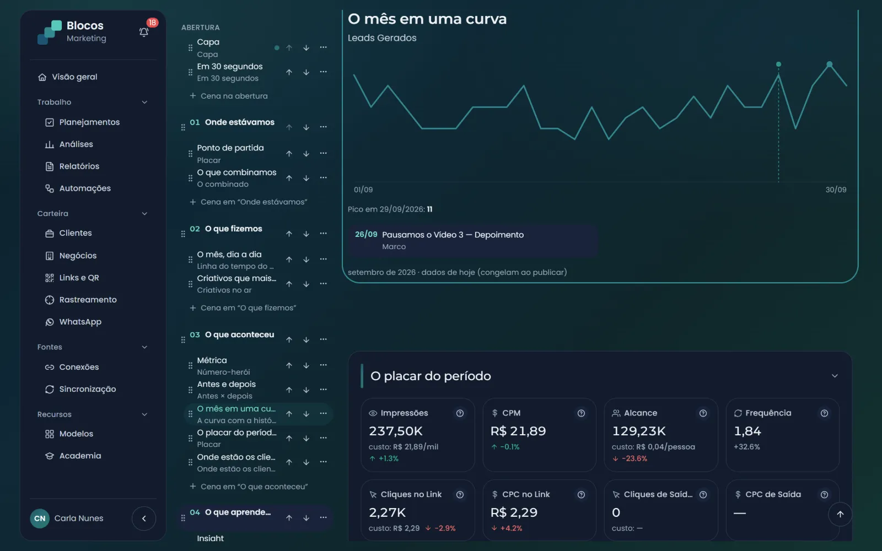Open the notifications bell
The image size is (882, 551).
point(144,32)
